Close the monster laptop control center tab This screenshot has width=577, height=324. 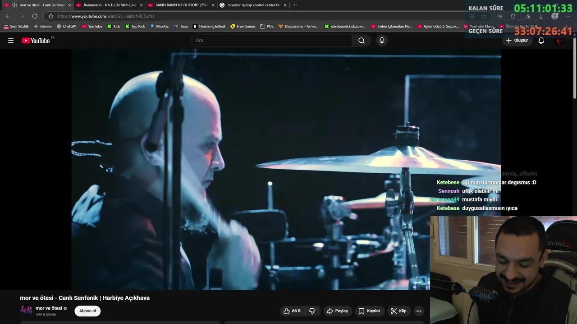[x=285, y=5]
